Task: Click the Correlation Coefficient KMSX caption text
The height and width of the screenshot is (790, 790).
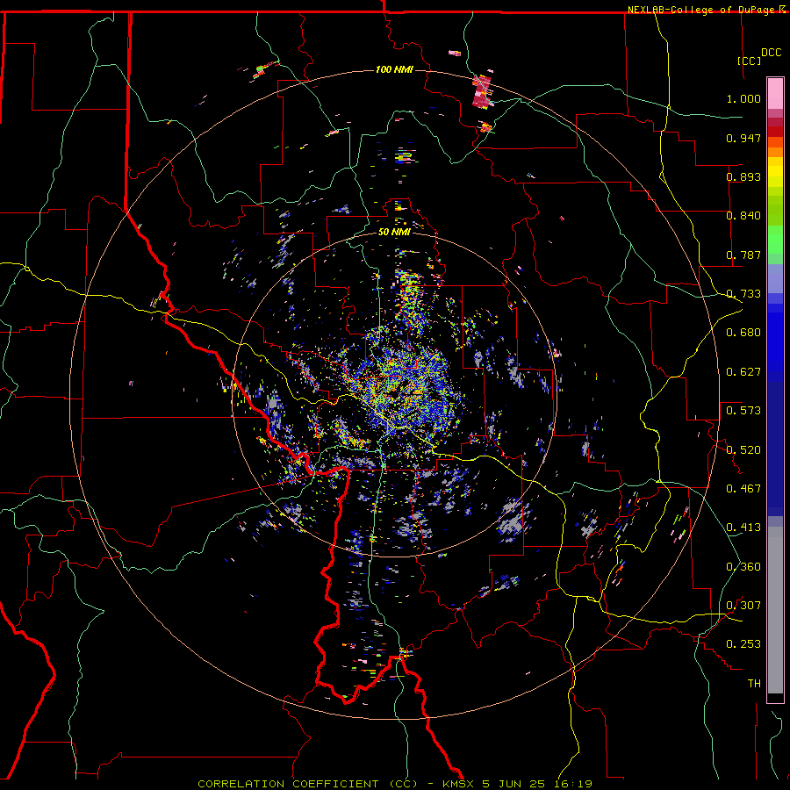Action: pyautogui.click(x=394, y=784)
